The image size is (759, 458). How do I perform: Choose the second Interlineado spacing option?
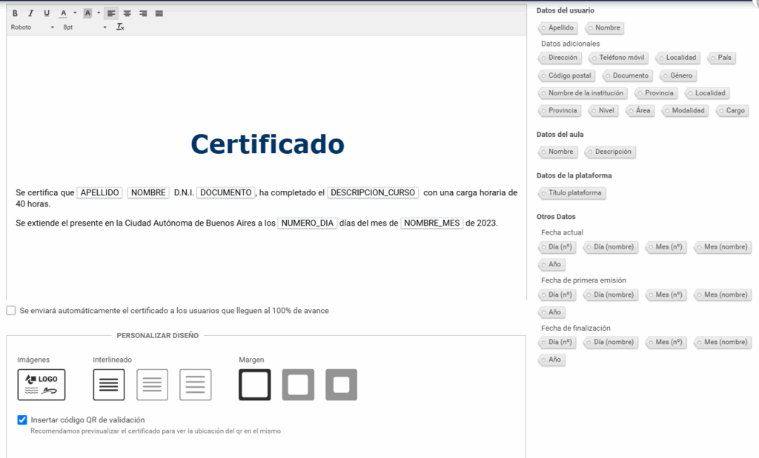point(151,384)
